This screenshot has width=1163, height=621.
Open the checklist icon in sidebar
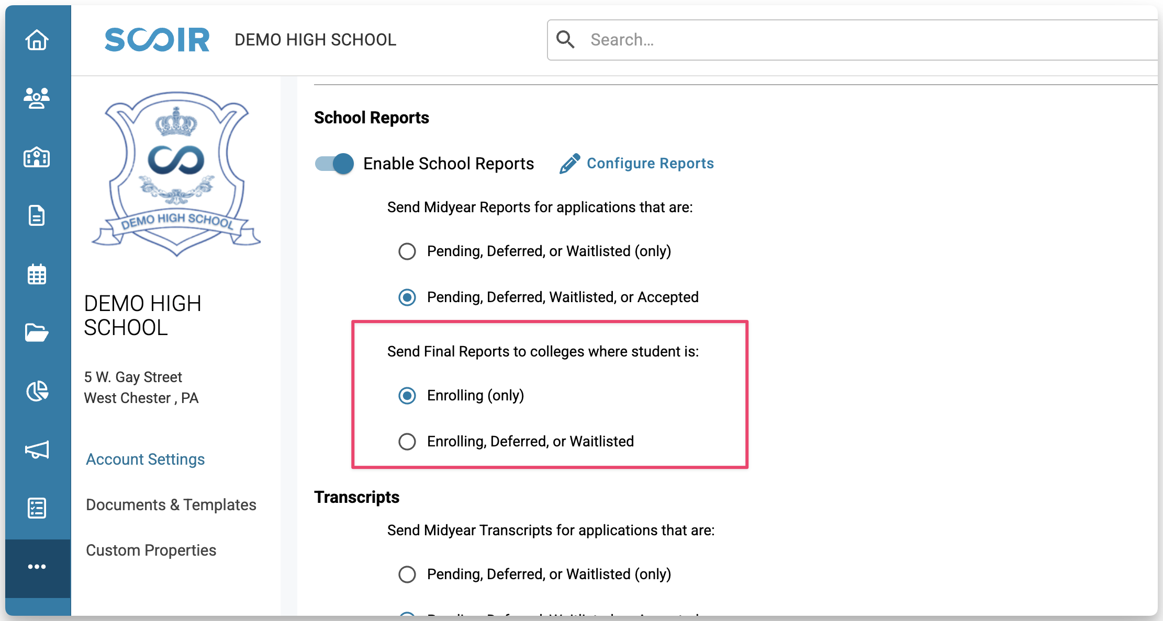[x=37, y=508]
